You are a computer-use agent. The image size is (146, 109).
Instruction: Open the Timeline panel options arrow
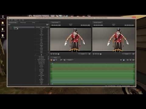[x=134, y=57]
